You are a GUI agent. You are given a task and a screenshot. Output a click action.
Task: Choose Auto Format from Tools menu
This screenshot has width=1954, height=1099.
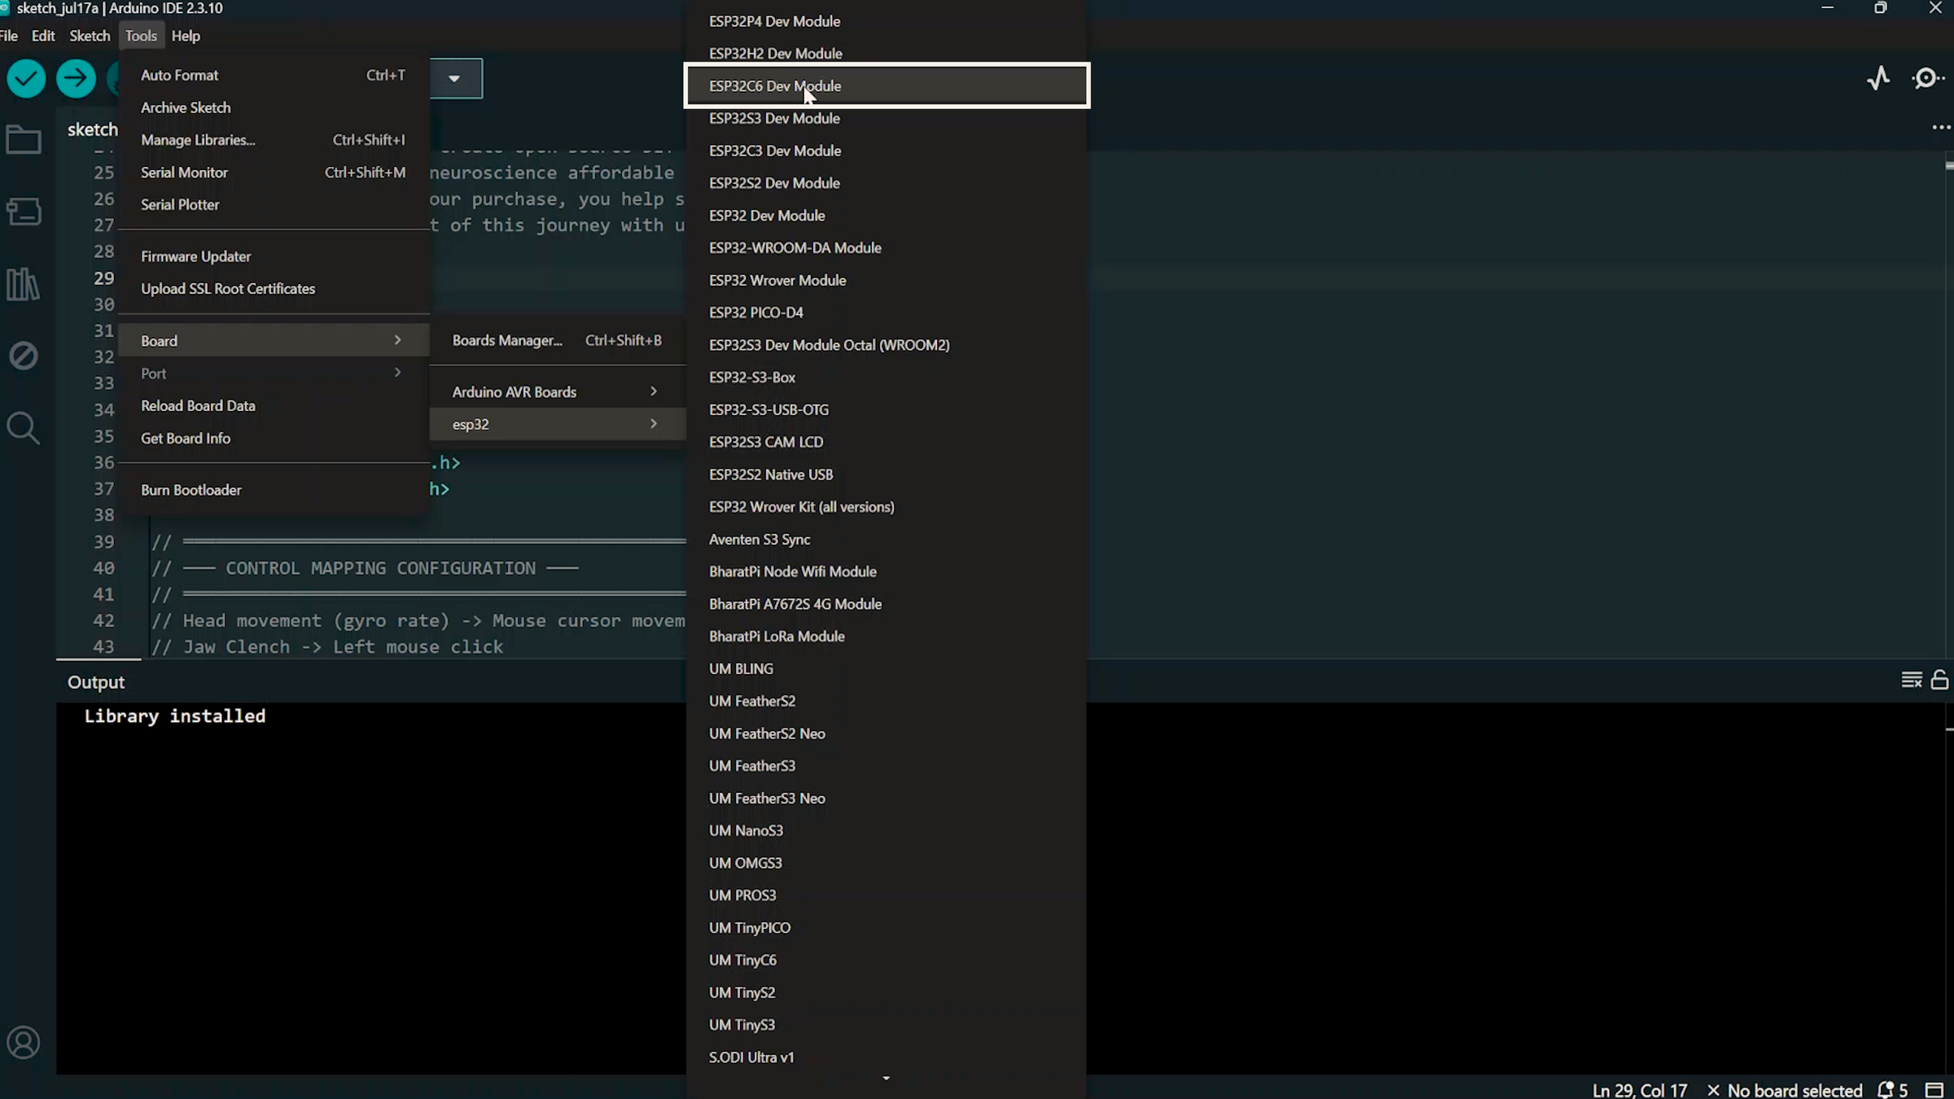point(274,75)
